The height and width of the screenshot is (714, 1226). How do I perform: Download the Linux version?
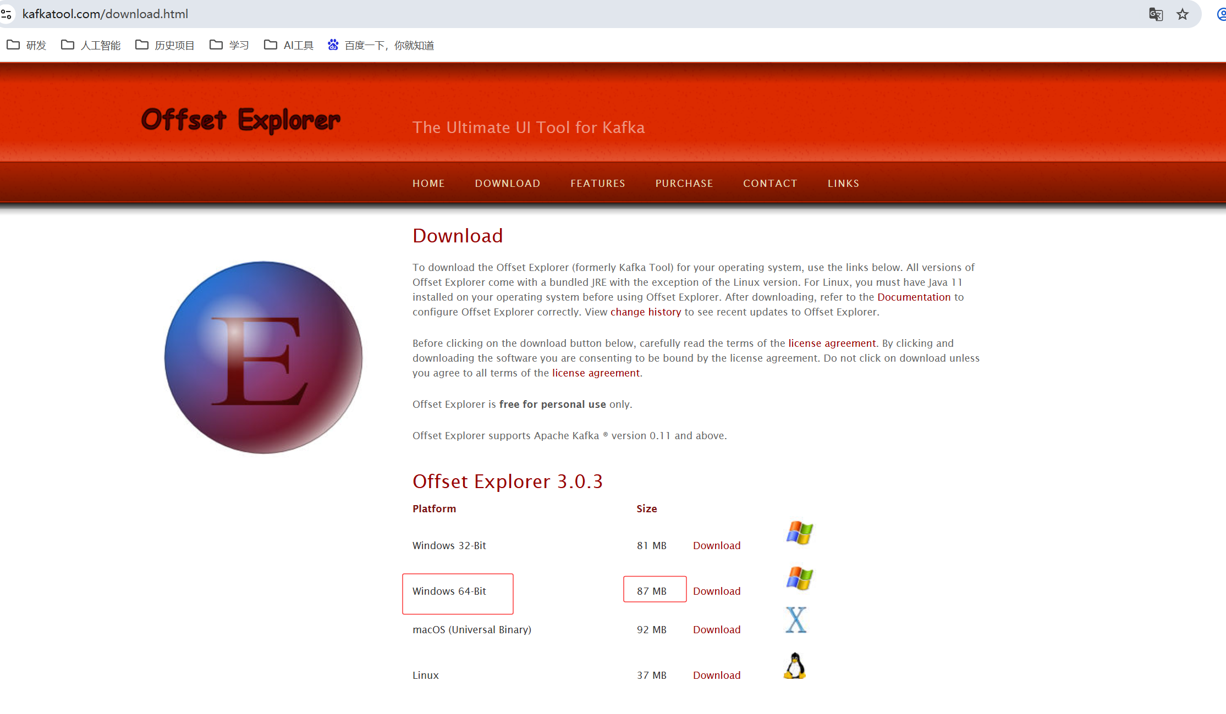click(x=717, y=676)
